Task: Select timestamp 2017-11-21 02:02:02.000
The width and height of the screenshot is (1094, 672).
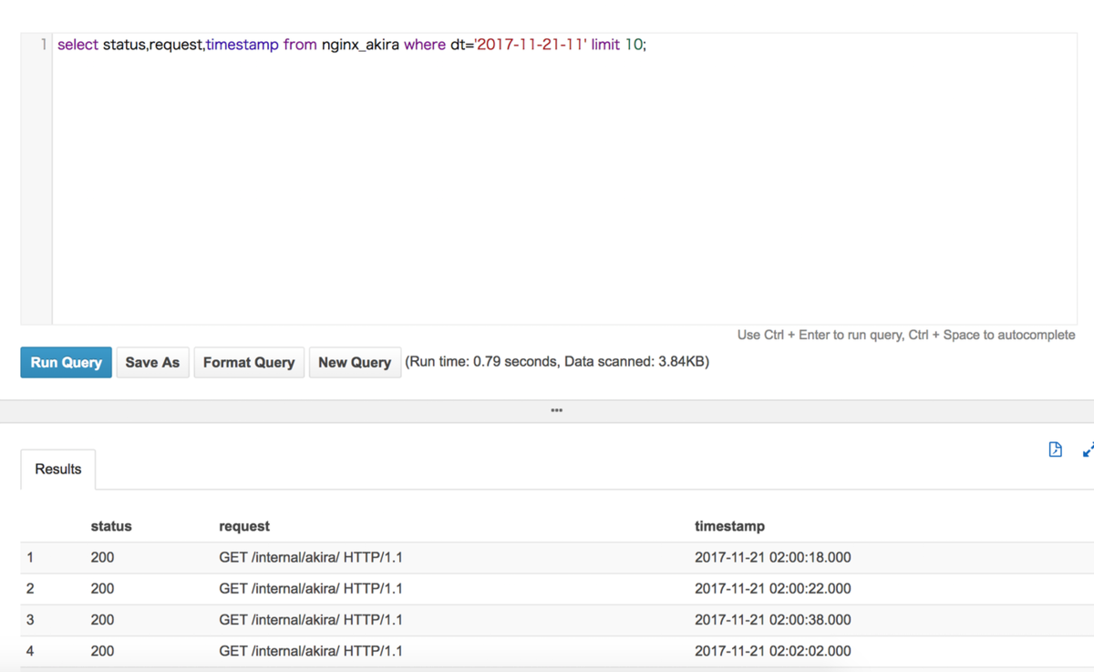Action: [x=773, y=650]
